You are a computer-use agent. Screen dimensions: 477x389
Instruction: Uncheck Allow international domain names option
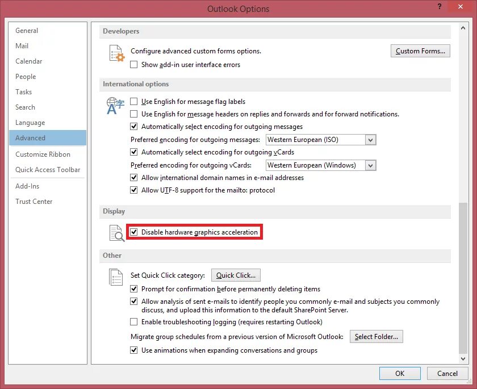pyautogui.click(x=133, y=177)
